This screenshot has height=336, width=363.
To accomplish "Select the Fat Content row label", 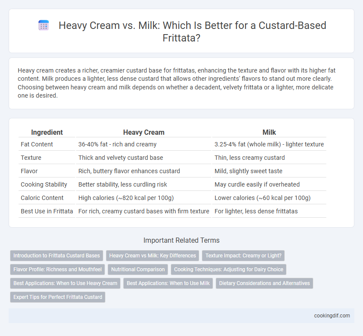I will pos(37,144).
